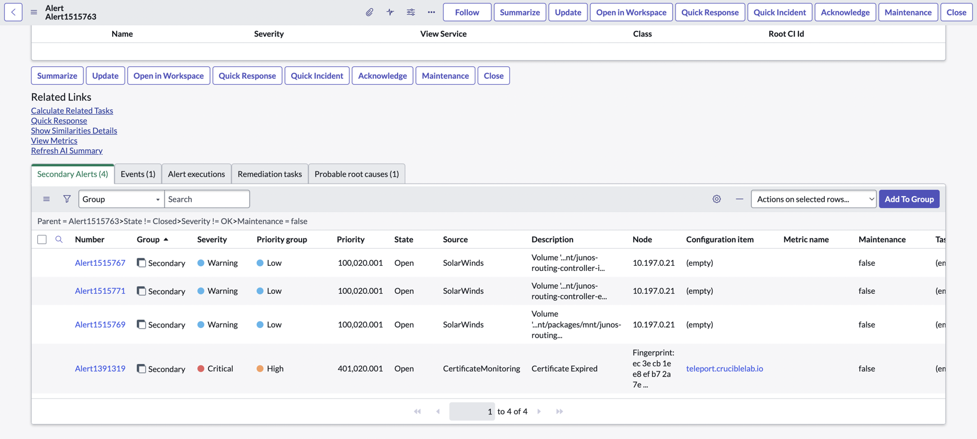The width and height of the screenshot is (977, 439).
Task: Toggle the group checkbox for Alert1515767 row
Action: point(141,262)
